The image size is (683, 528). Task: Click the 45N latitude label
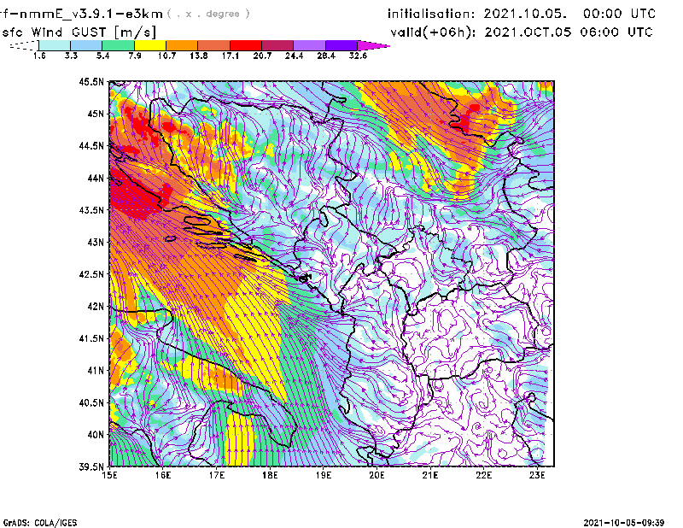(96, 114)
